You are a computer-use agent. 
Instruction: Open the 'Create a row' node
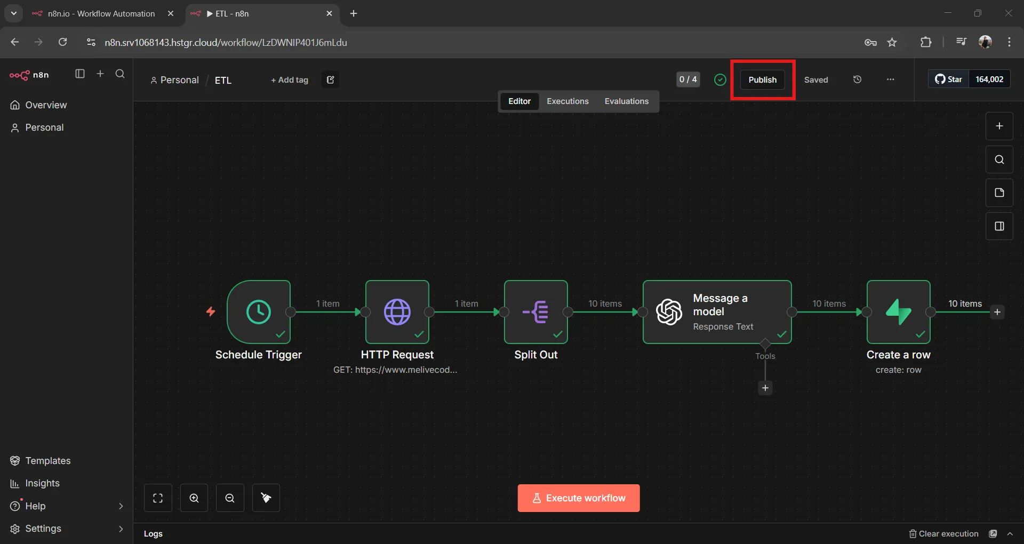pos(898,312)
